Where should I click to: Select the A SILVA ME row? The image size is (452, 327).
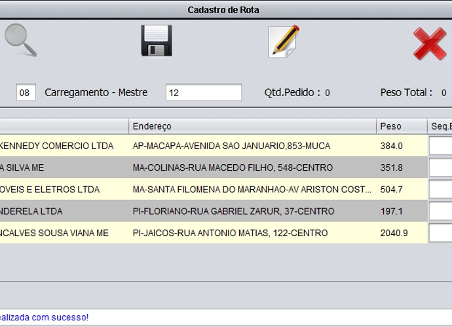[226, 167]
